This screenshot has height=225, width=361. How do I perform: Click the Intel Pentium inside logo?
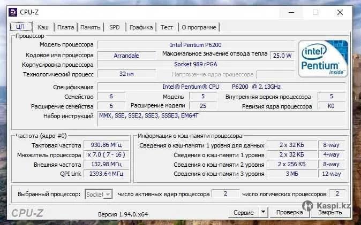pos(323,58)
